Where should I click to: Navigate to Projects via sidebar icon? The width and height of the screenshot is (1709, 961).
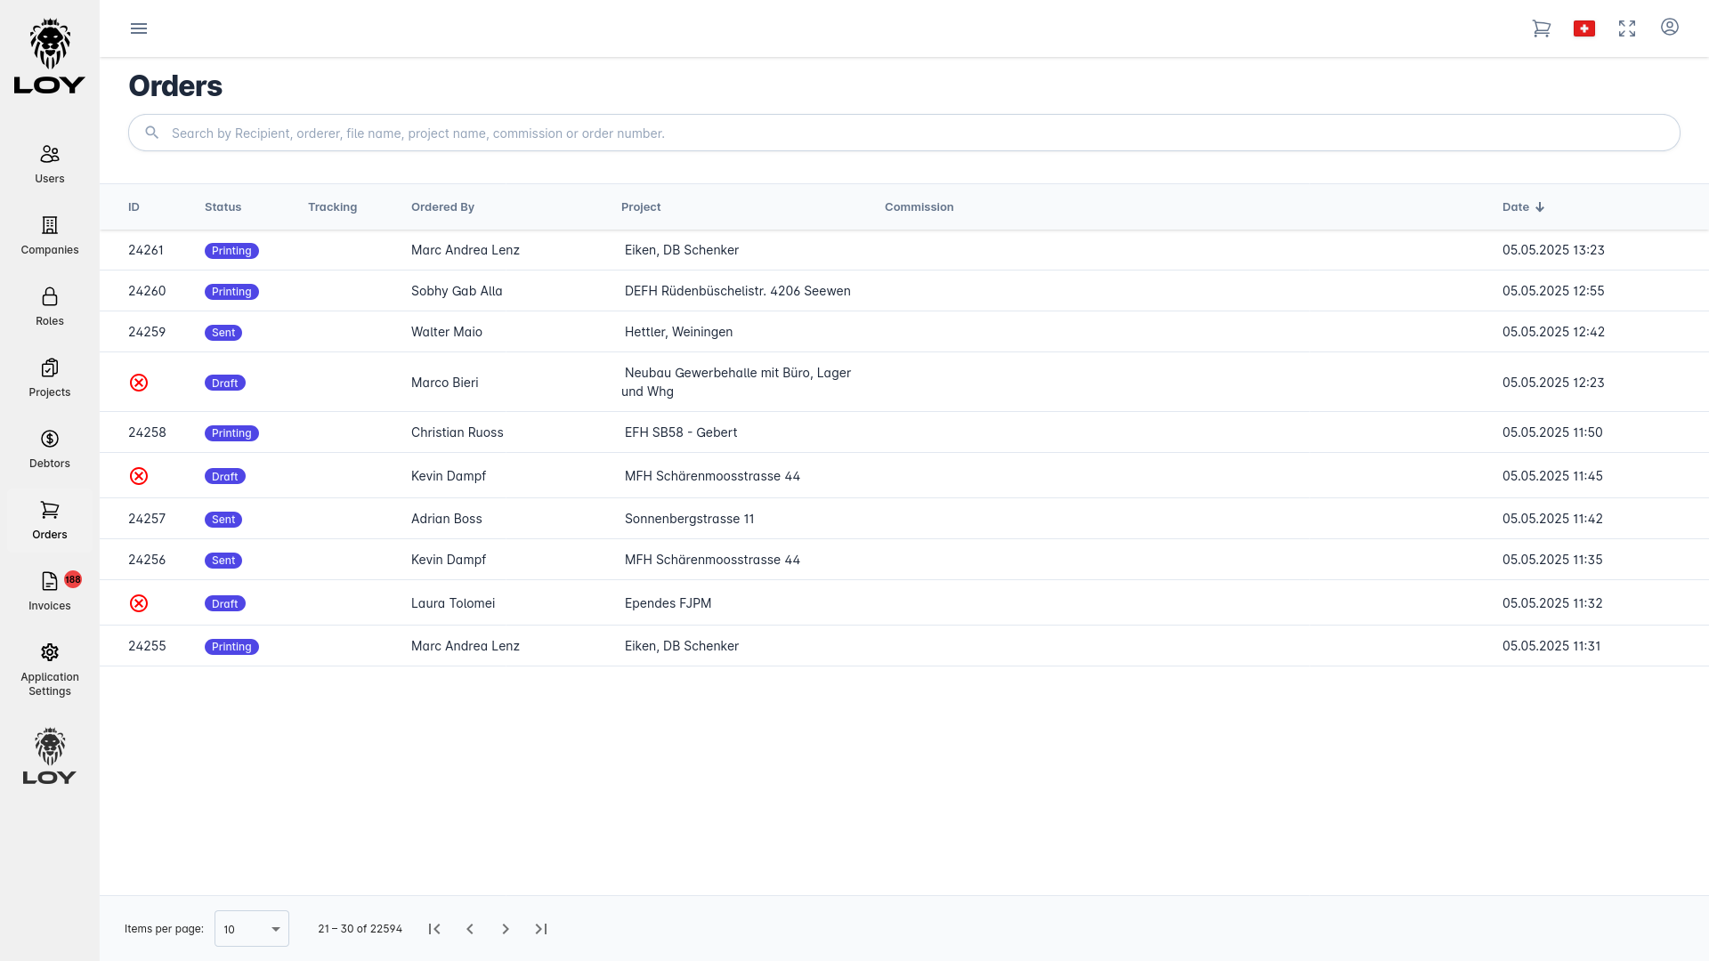(x=49, y=376)
